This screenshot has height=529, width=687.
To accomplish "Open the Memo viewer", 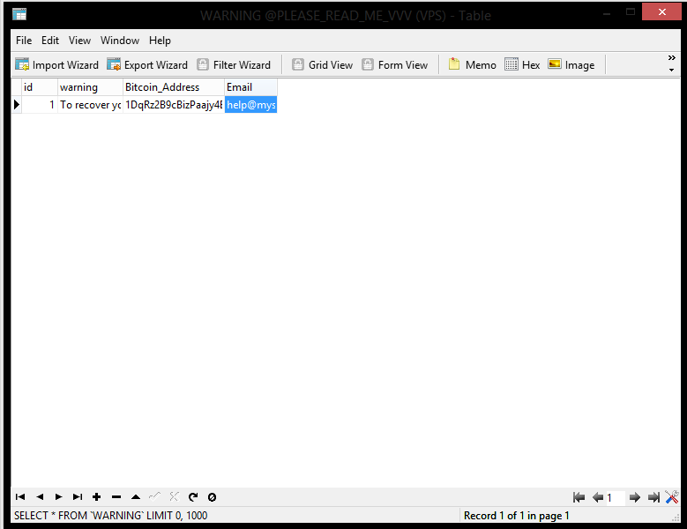I will [x=473, y=65].
